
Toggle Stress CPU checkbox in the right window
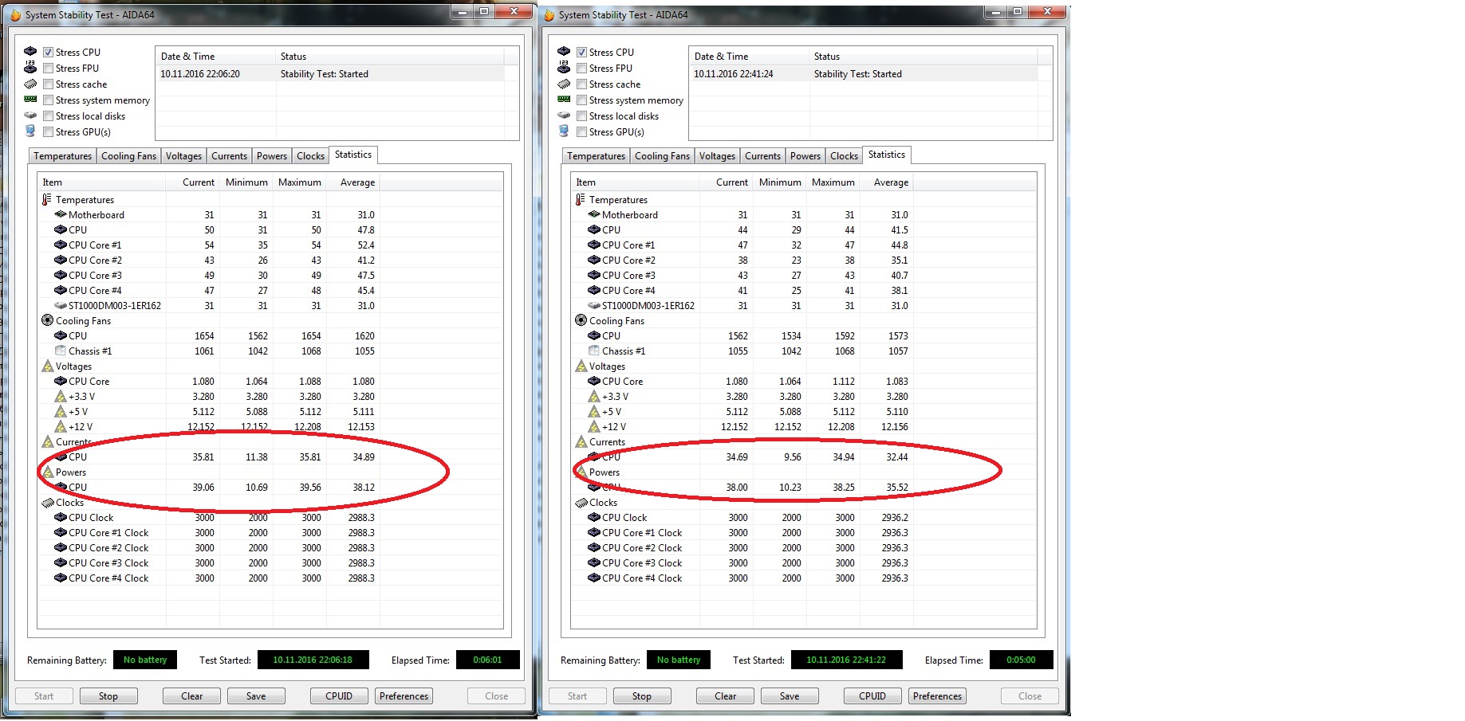pos(582,52)
